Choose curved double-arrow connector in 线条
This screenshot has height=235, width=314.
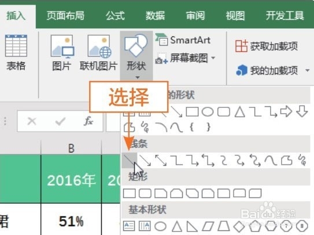(255, 161)
